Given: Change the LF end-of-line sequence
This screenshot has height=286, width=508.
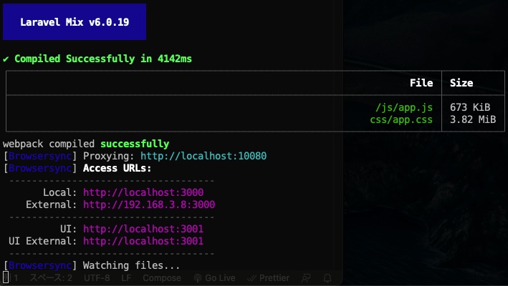Looking at the screenshot, I should 126,278.
